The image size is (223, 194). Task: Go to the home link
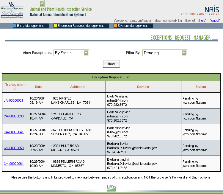click(x=190, y=21)
